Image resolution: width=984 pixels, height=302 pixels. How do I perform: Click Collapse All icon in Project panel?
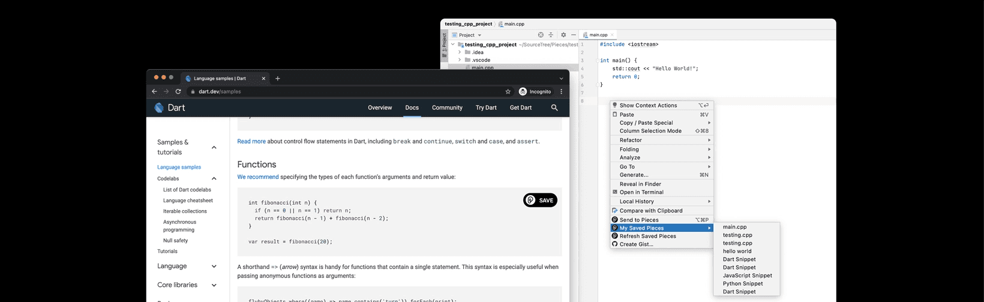point(551,35)
